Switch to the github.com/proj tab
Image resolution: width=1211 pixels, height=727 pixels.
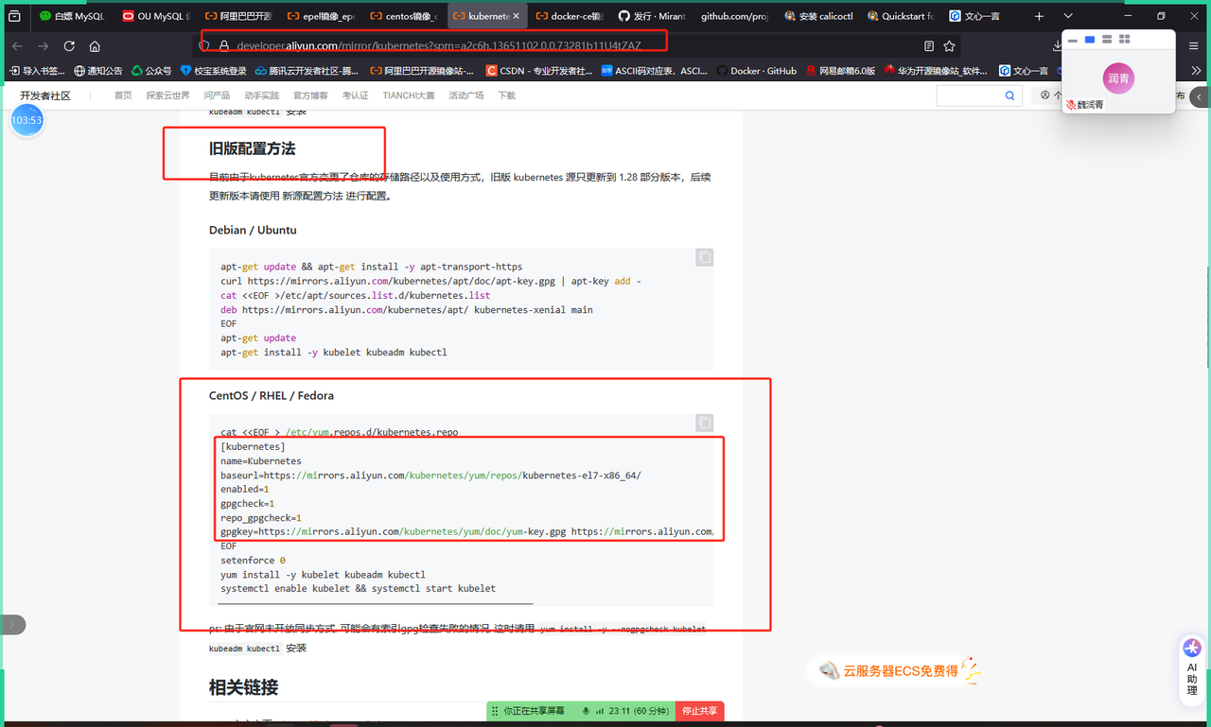pos(734,16)
